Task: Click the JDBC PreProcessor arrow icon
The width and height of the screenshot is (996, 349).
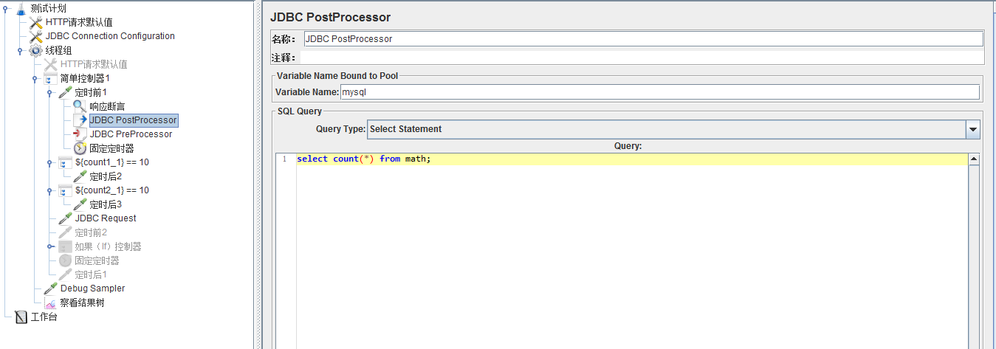Action: (x=80, y=134)
